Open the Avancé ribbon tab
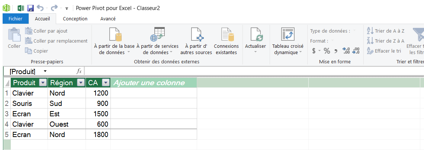This screenshot has height=150, width=424. coord(108,19)
